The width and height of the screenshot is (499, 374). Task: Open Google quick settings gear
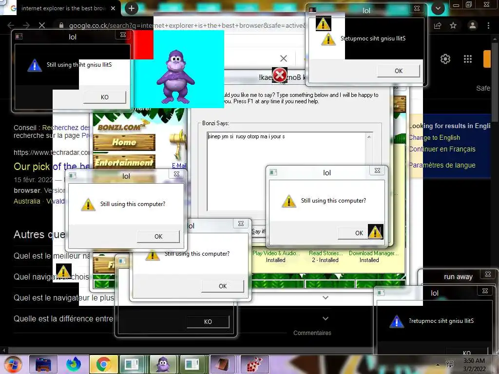click(x=445, y=59)
